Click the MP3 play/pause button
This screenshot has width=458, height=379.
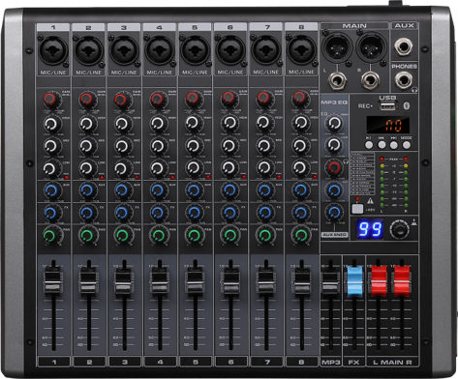369,145
